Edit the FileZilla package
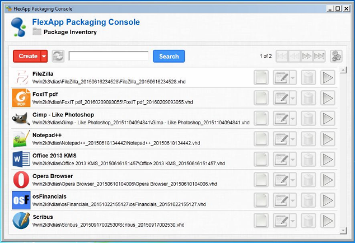This screenshot has height=243, width=355. (281, 77)
